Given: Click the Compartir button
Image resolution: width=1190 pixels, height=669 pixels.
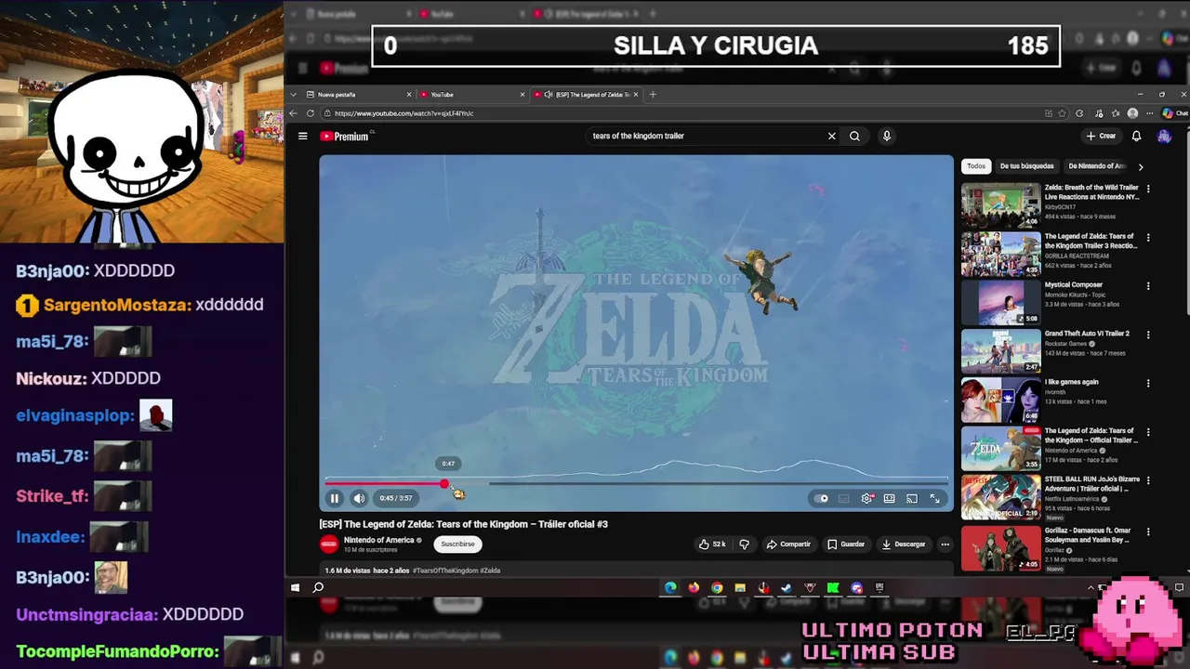Looking at the screenshot, I should [x=788, y=544].
